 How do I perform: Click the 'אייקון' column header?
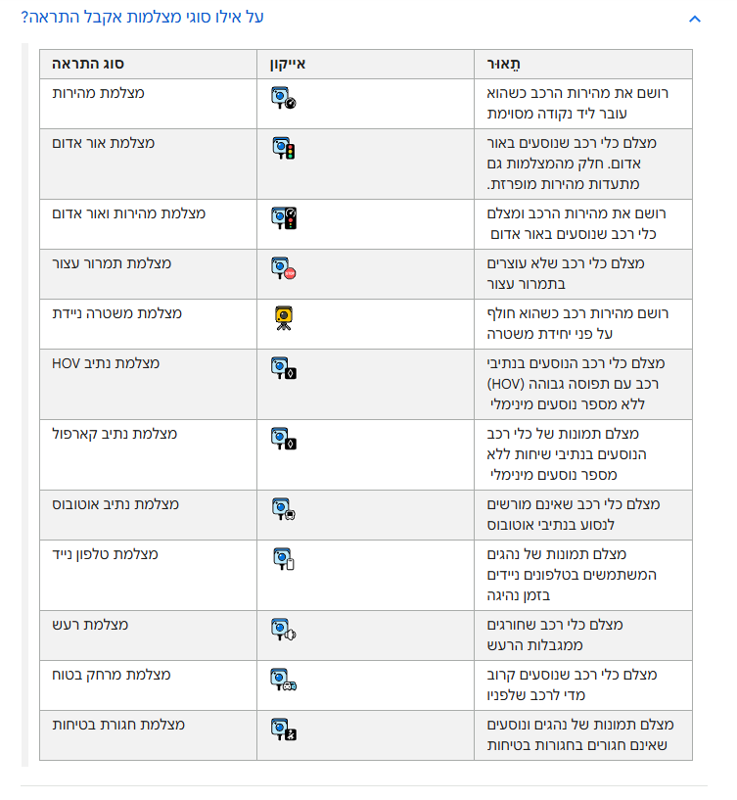(289, 65)
